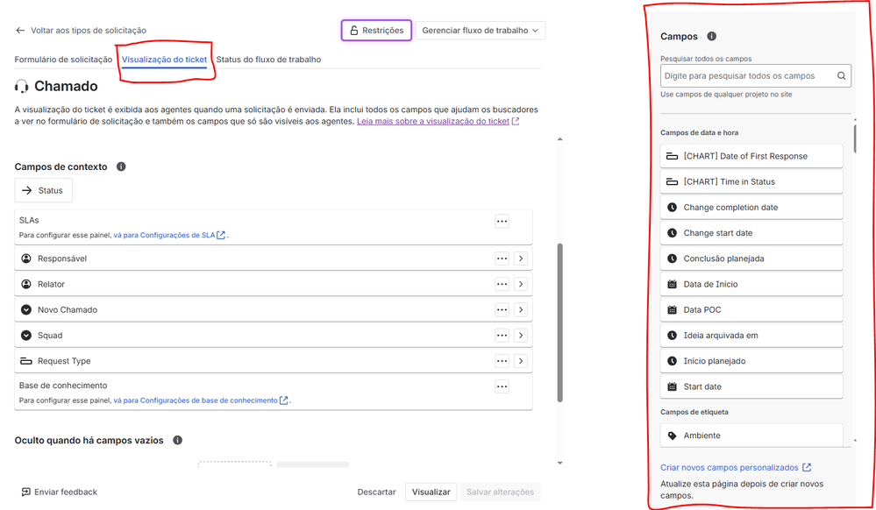Follow vá para Configurações de base de conhecimento link
The height and width of the screenshot is (510, 876).
196,400
